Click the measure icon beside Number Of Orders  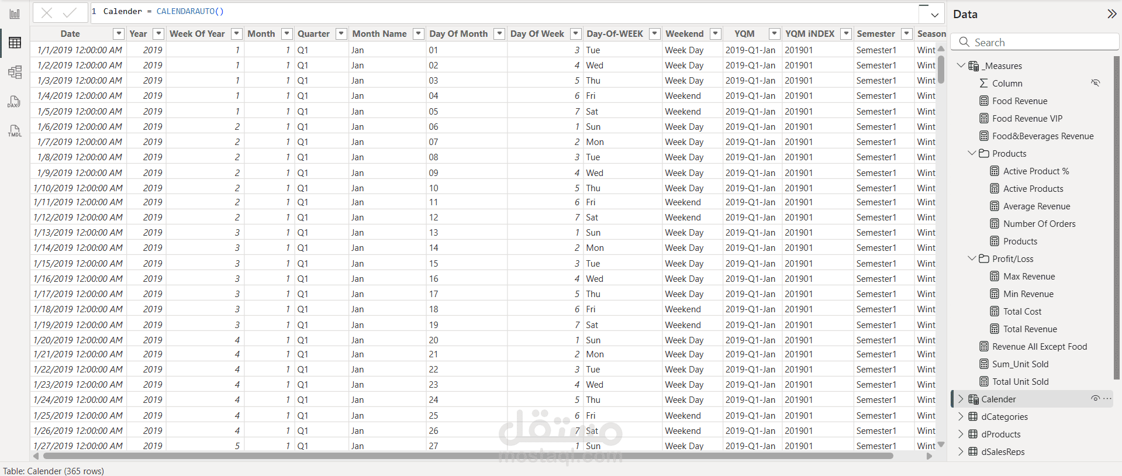coord(995,224)
